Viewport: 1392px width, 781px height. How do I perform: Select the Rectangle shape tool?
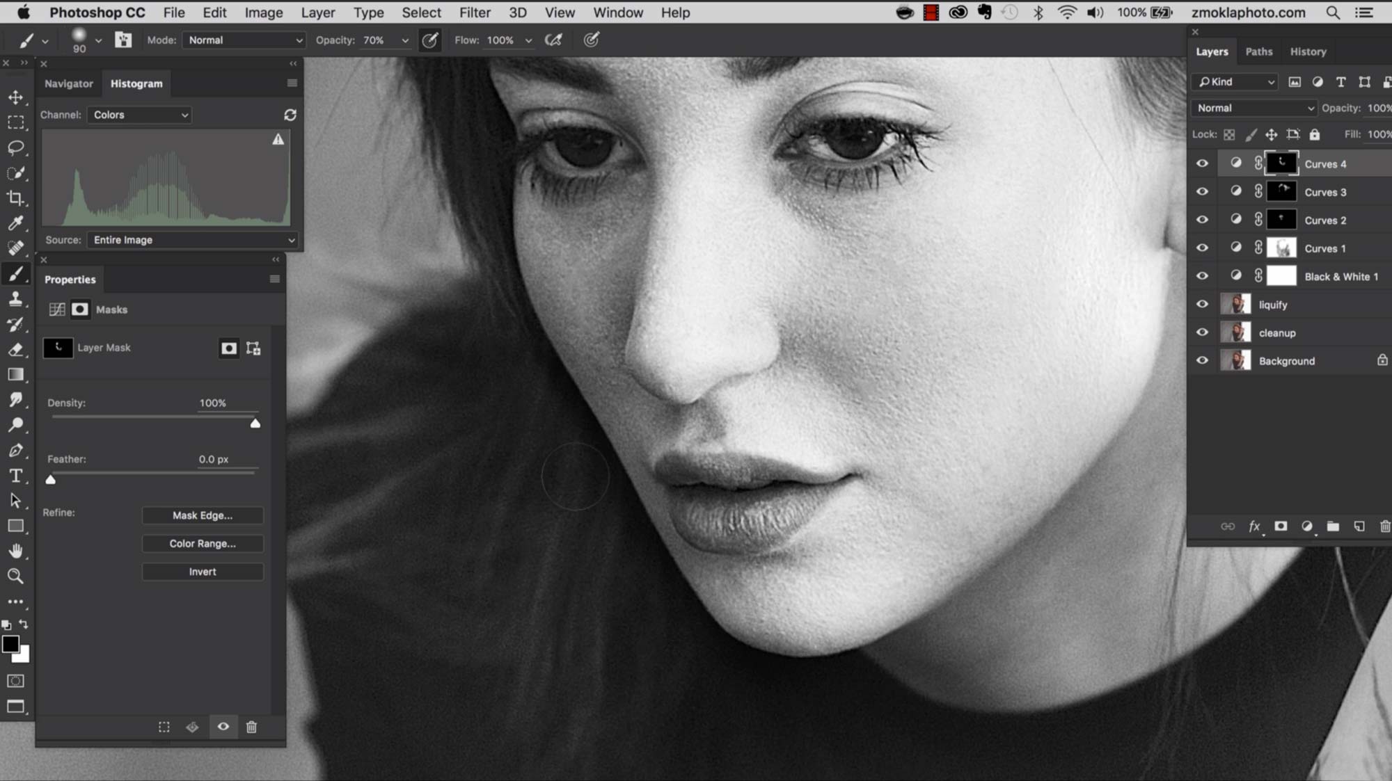point(15,526)
